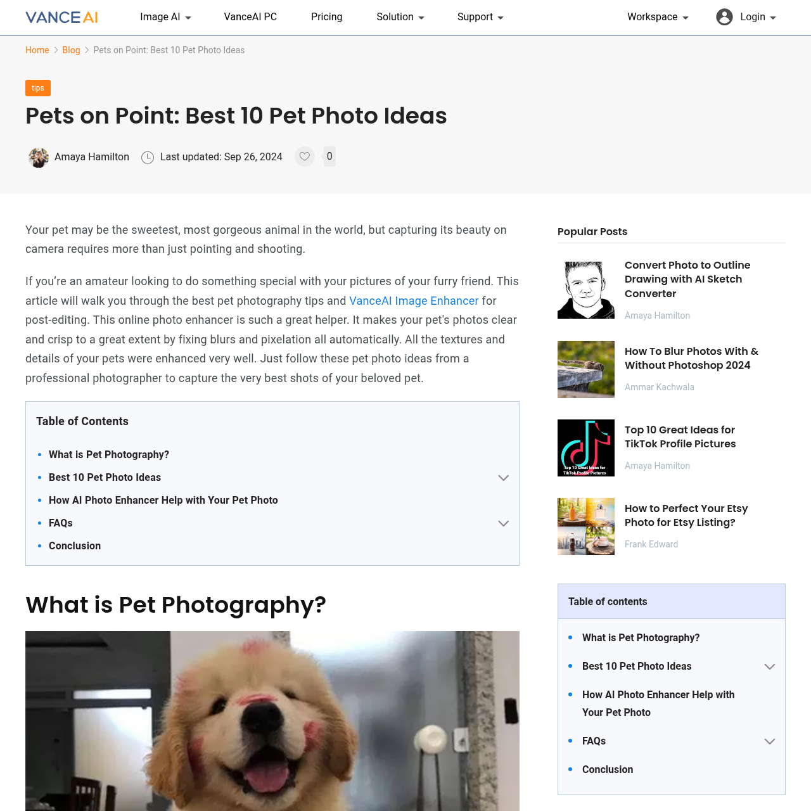Click the VanceAI logo
The width and height of the screenshot is (811, 811).
(x=61, y=17)
